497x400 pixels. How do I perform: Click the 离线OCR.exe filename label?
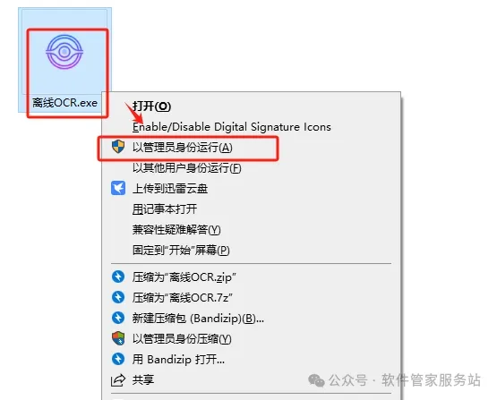[64, 103]
